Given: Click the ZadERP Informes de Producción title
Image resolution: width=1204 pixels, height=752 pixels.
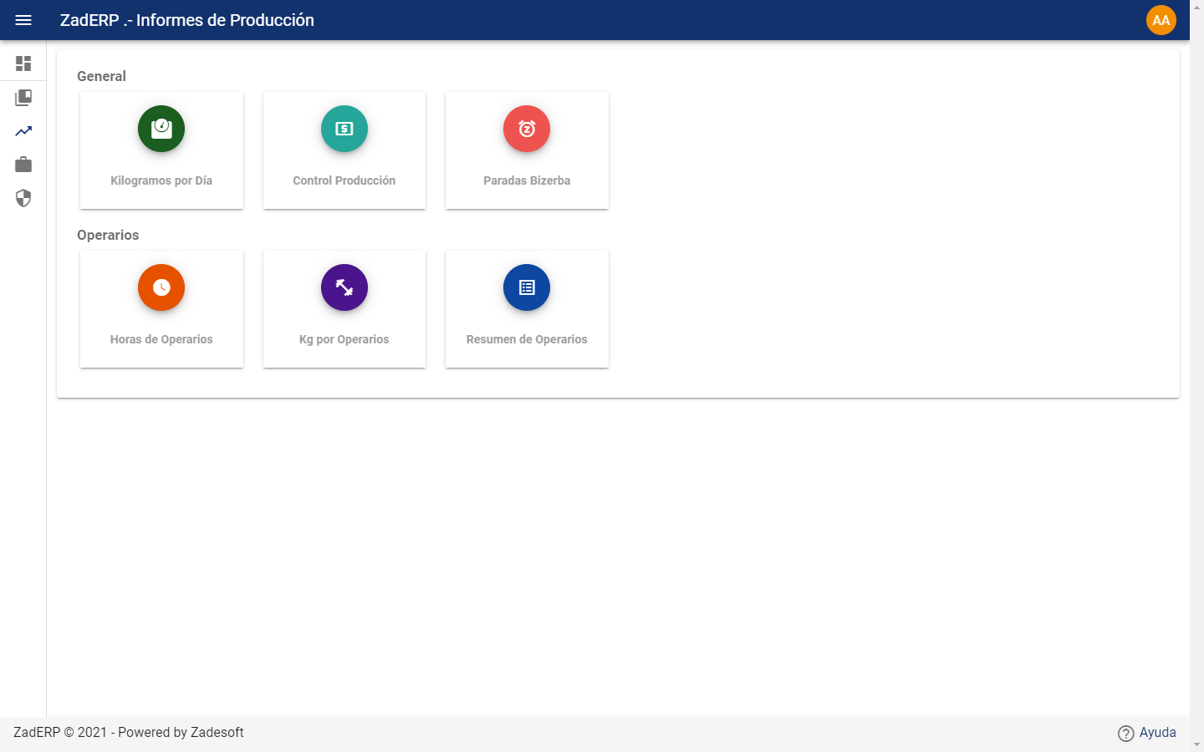Looking at the screenshot, I should click(x=187, y=20).
